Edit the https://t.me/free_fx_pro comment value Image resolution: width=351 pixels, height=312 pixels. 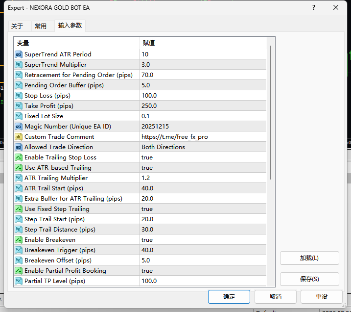click(x=203, y=137)
